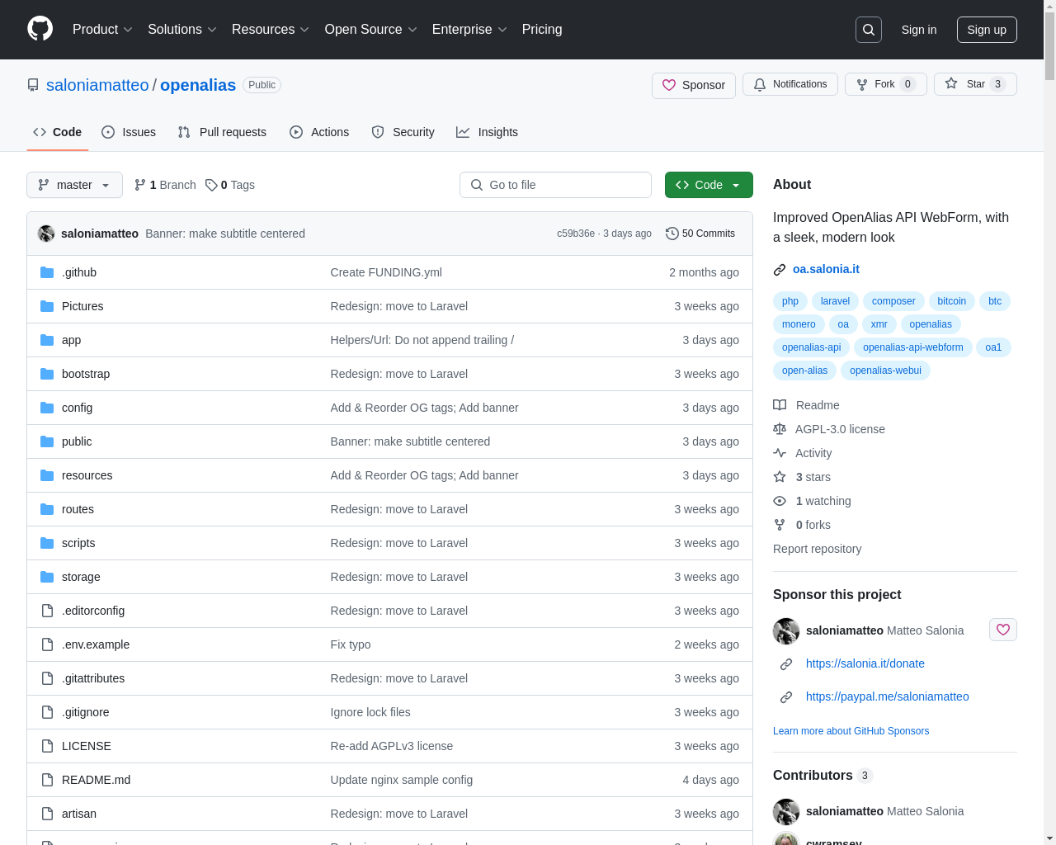Image resolution: width=1056 pixels, height=845 pixels.
Task: Open the paypal.me/saloniamatteo link
Action: pos(888,696)
